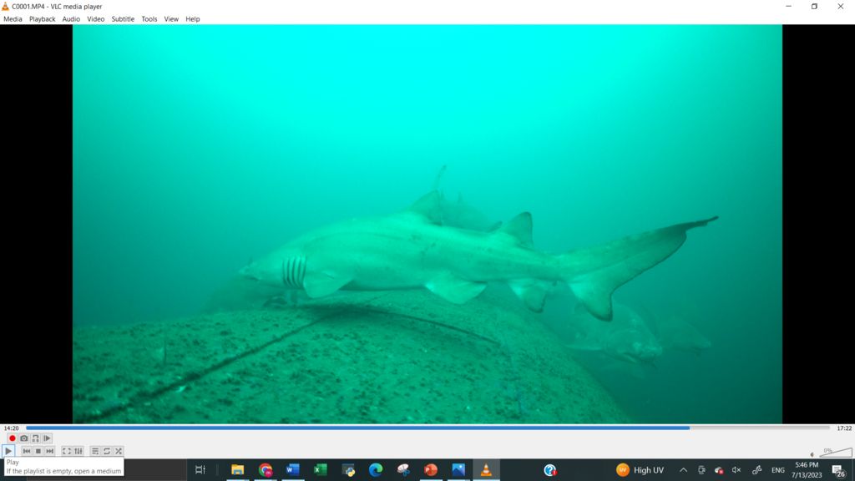The image size is (855, 481).
Task: Toggle A-B loop button
Action: [x=36, y=438]
